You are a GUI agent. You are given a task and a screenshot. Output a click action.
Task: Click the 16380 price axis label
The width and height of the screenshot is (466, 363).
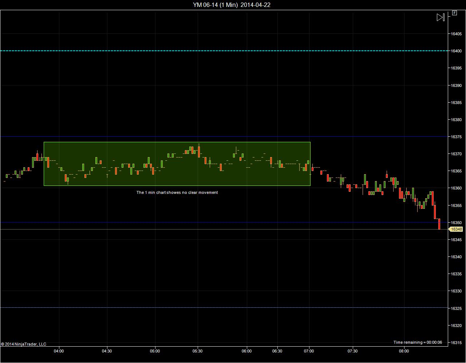pyautogui.click(x=456, y=120)
